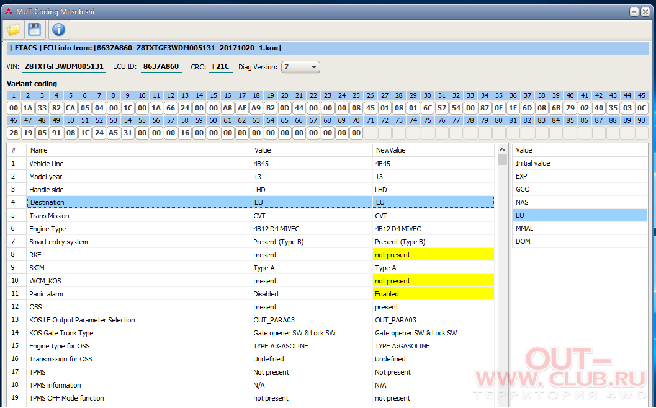The image size is (656, 408).
Task: Choose DOM in the Value list
Action: point(580,241)
